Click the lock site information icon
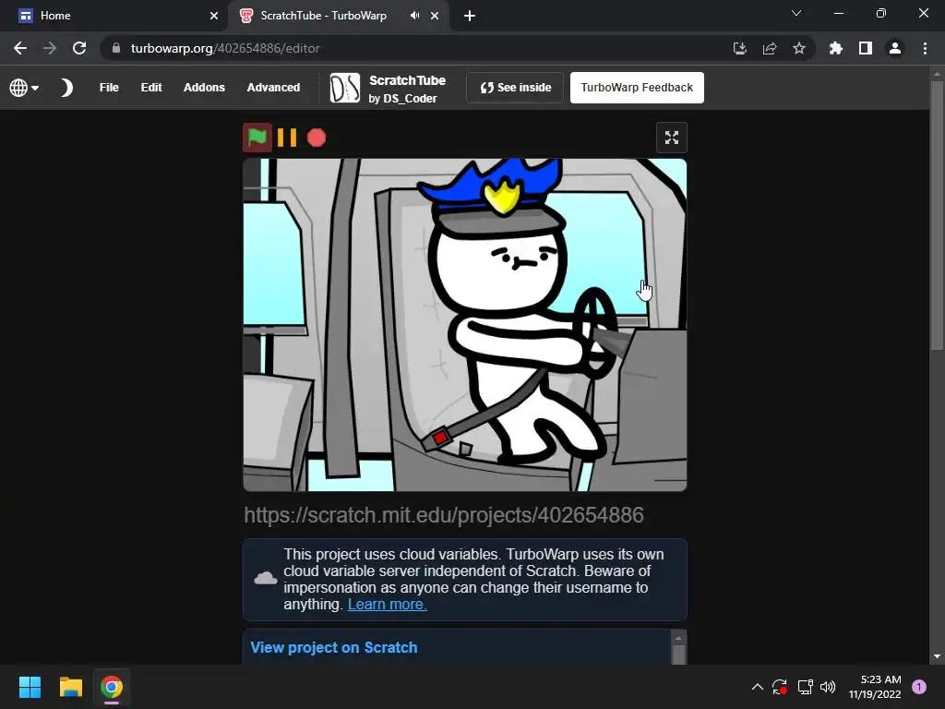945x709 pixels. click(x=116, y=48)
